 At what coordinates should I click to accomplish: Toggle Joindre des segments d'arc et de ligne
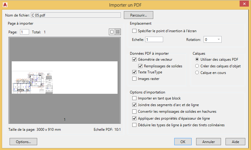coord(134,105)
